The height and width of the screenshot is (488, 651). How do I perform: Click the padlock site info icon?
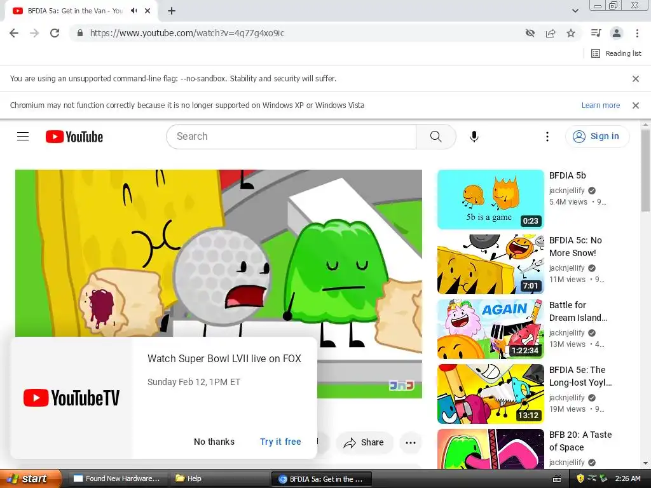pos(80,33)
